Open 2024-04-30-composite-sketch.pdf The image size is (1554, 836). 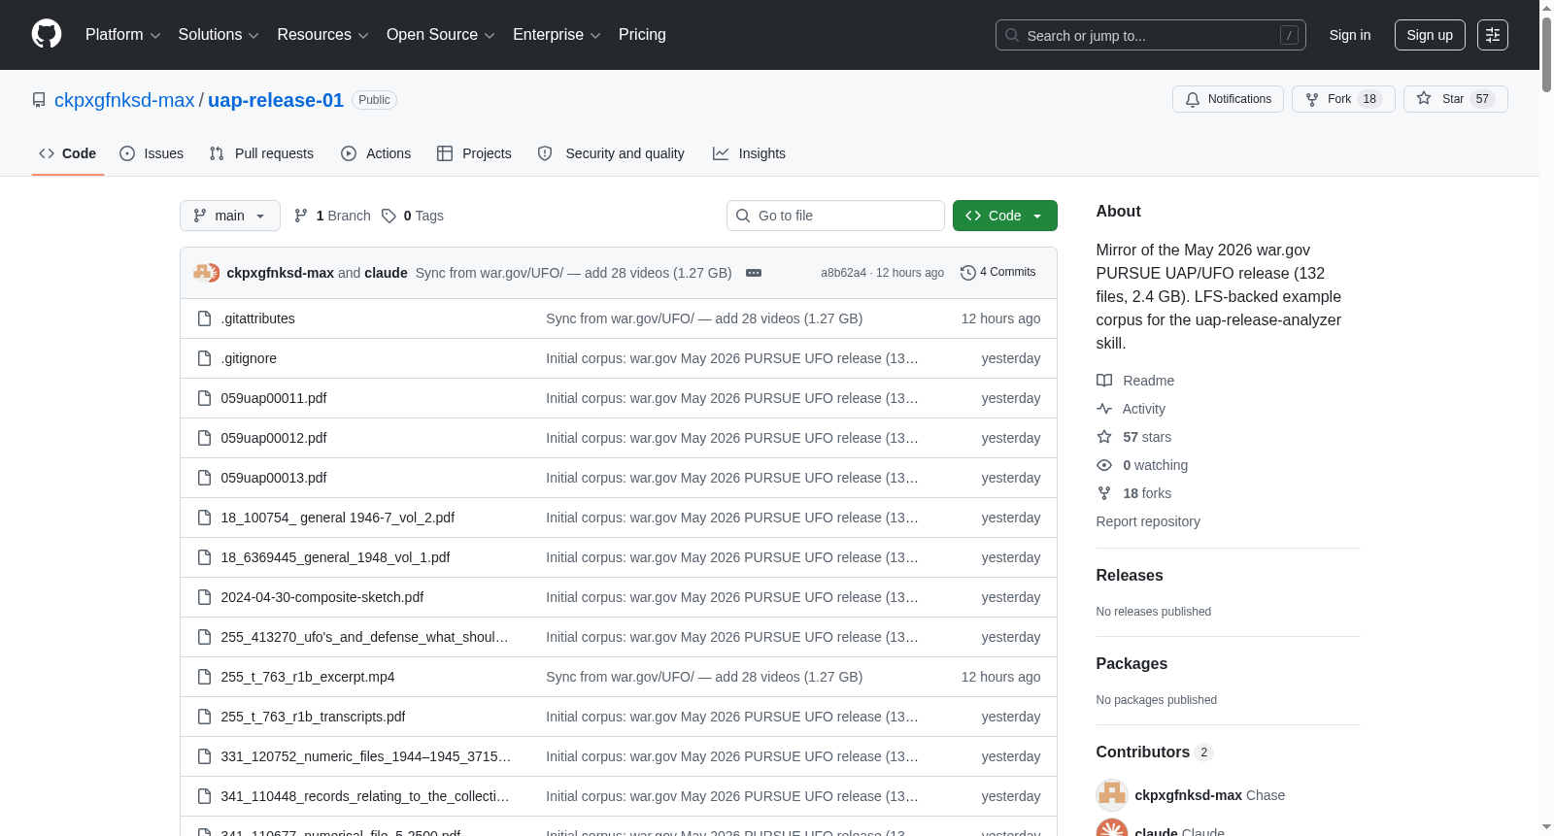pyautogui.click(x=322, y=597)
